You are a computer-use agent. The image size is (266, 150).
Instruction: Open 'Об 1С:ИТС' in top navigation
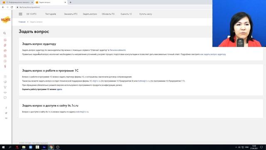(32, 14)
